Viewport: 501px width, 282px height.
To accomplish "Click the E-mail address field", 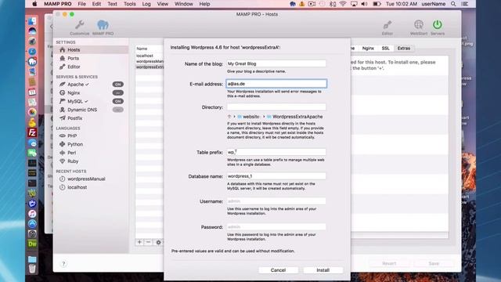I will (276, 84).
